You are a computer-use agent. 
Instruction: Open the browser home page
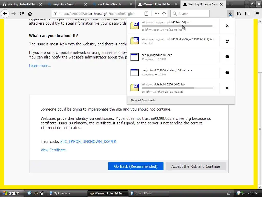click(x=30, y=14)
